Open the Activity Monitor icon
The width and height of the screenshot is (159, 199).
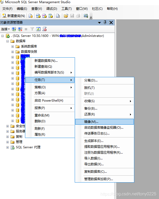pyautogui.click(x=86, y=16)
